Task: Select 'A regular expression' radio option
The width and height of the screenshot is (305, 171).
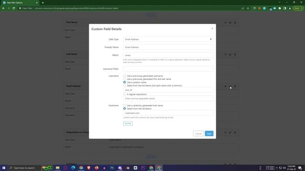Action: point(124,94)
